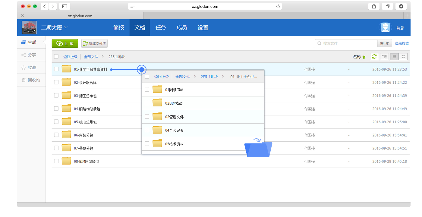The width and height of the screenshot is (422, 217).
Task: Switch to the 任务 tab
Action: [161, 28]
